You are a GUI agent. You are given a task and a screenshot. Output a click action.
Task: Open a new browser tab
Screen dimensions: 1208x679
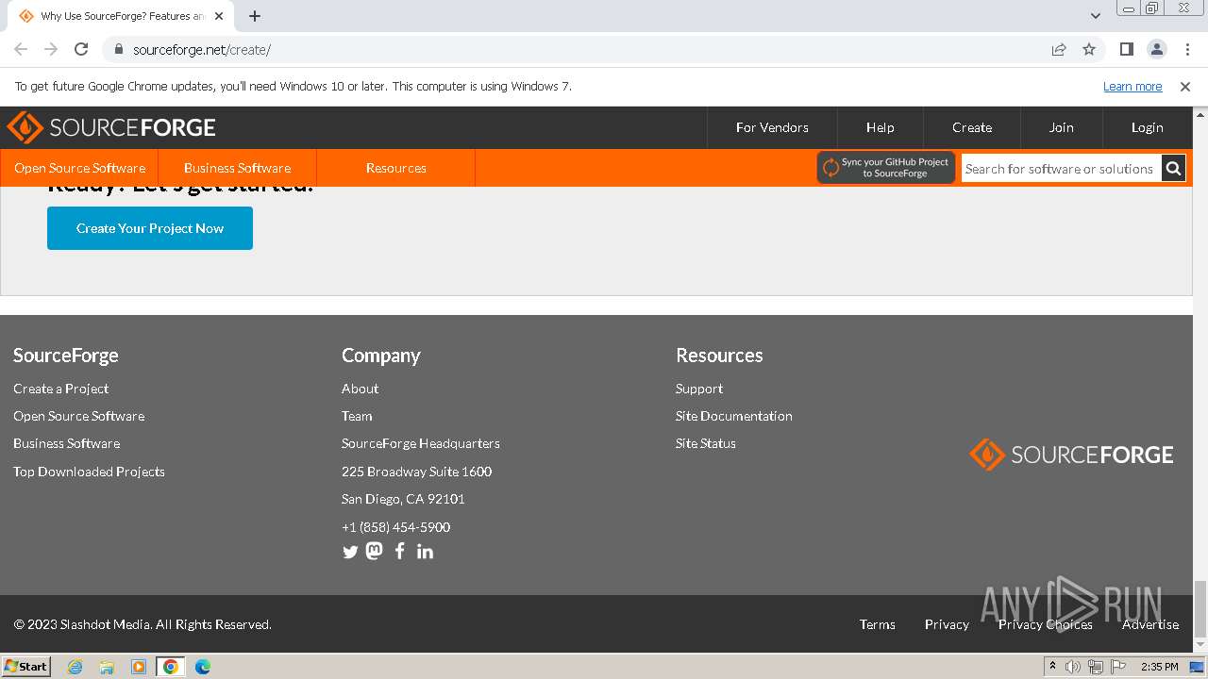point(255,16)
